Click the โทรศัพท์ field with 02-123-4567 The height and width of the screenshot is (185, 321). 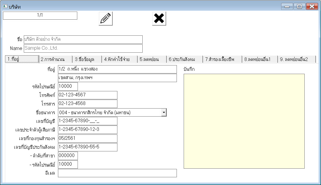[x=87, y=95]
